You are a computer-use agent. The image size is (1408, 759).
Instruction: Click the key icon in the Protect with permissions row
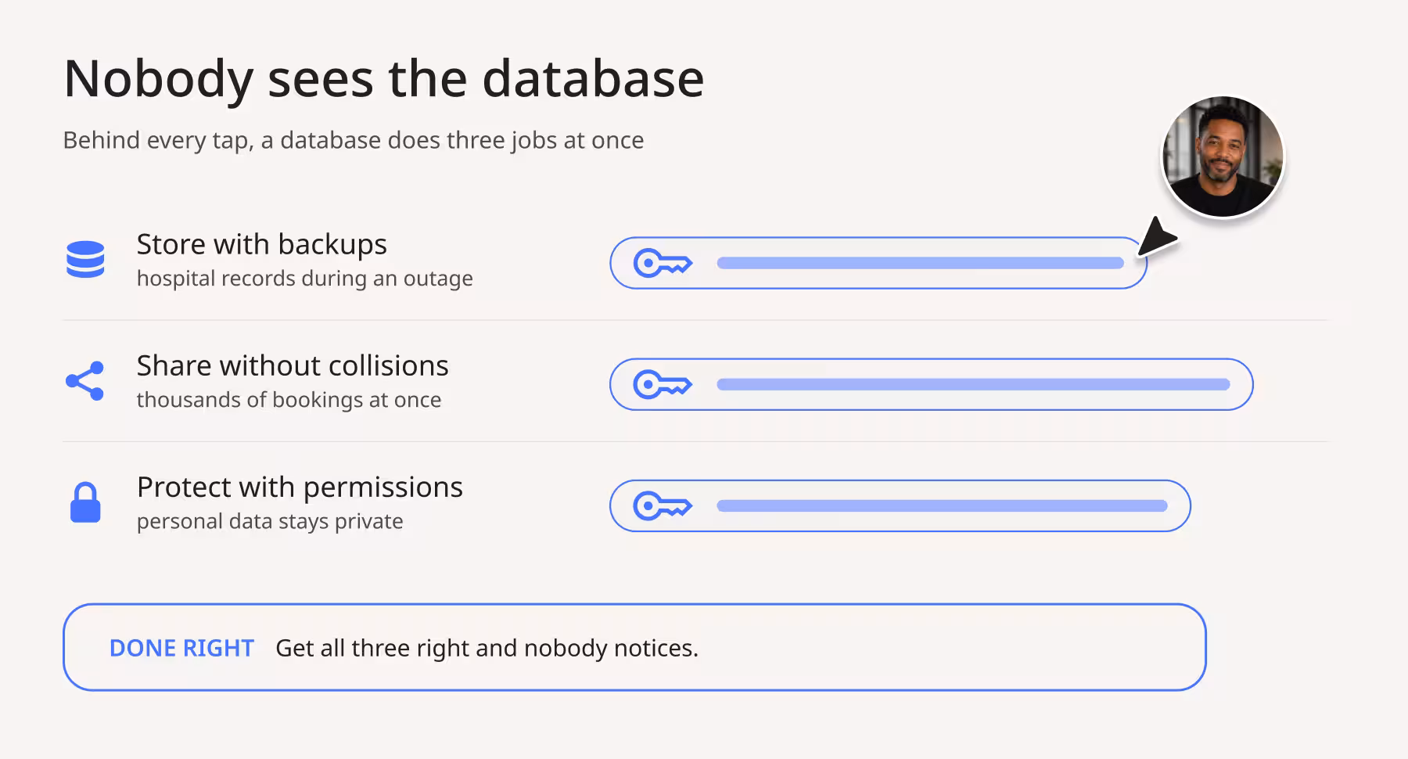[x=663, y=505]
